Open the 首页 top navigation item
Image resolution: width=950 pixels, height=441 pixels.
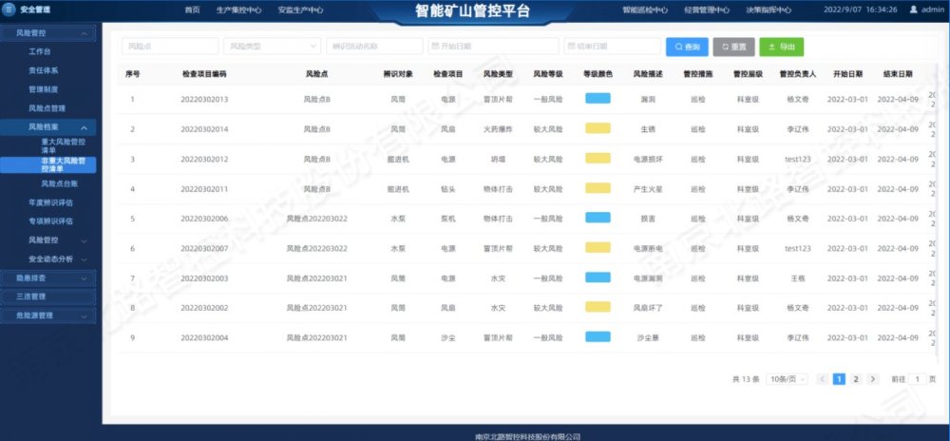(x=193, y=10)
